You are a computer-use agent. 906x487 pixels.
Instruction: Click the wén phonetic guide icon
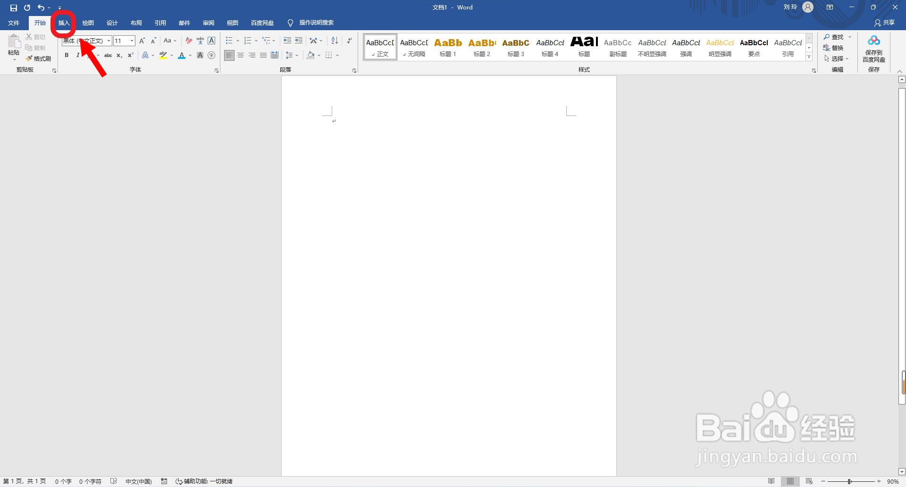click(200, 41)
